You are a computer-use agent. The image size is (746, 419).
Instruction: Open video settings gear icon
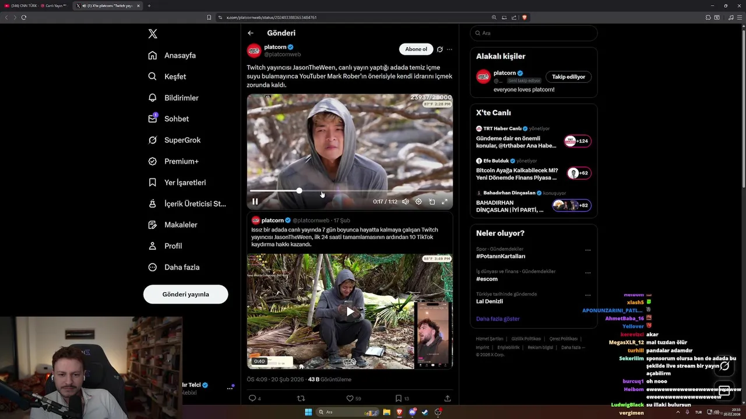tap(418, 201)
